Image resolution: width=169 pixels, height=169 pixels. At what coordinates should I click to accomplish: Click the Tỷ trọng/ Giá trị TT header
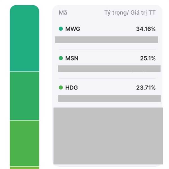[x=130, y=13]
